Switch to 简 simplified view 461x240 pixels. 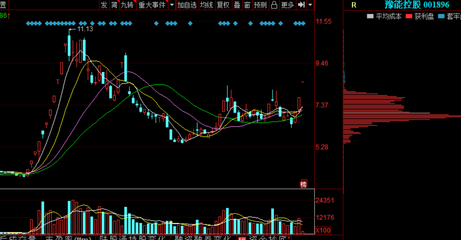[x=114, y=5]
